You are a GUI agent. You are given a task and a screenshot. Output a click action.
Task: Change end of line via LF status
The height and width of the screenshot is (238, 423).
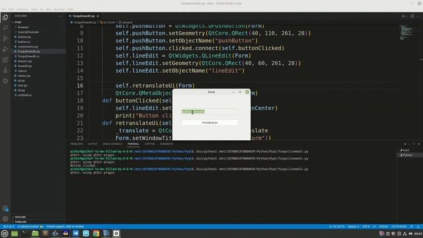click(x=375, y=227)
